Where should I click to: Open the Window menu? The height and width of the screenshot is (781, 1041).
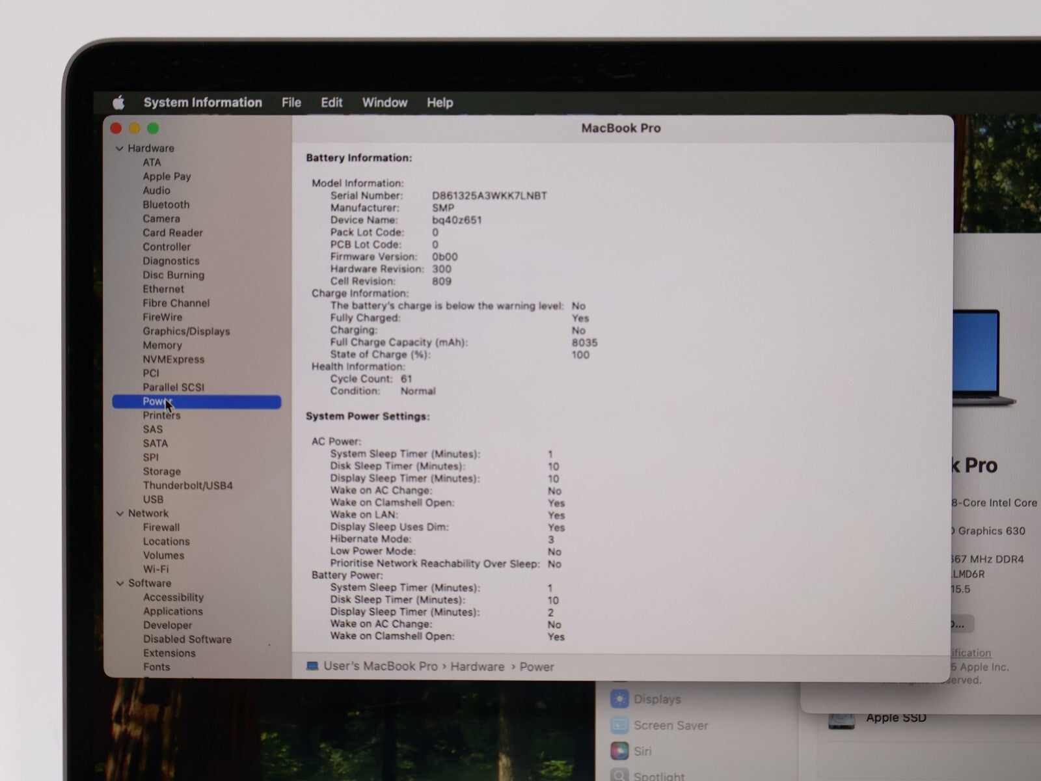click(x=385, y=102)
